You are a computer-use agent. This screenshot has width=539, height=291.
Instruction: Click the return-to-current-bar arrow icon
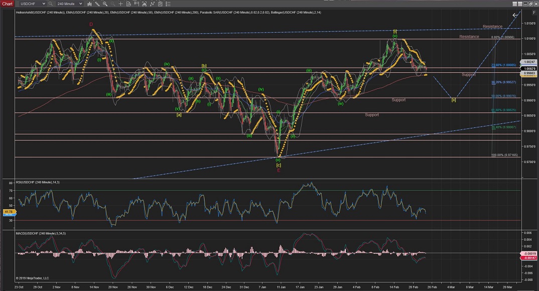tap(515, 15)
